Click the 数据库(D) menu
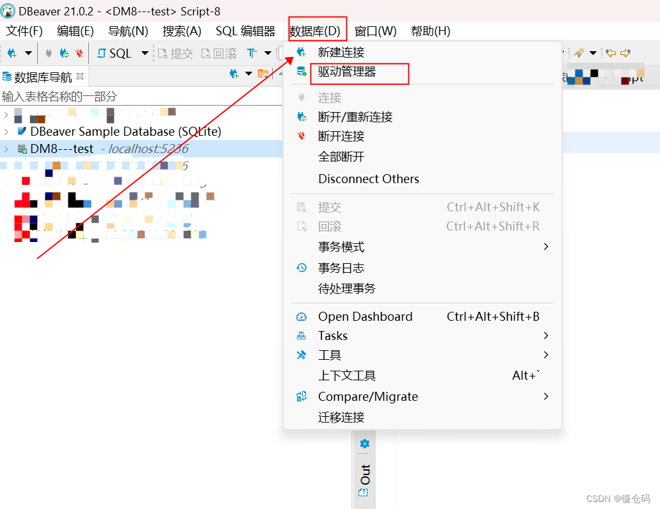 click(315, 31)
